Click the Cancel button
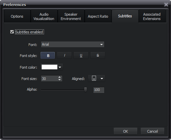 point(152,131)
